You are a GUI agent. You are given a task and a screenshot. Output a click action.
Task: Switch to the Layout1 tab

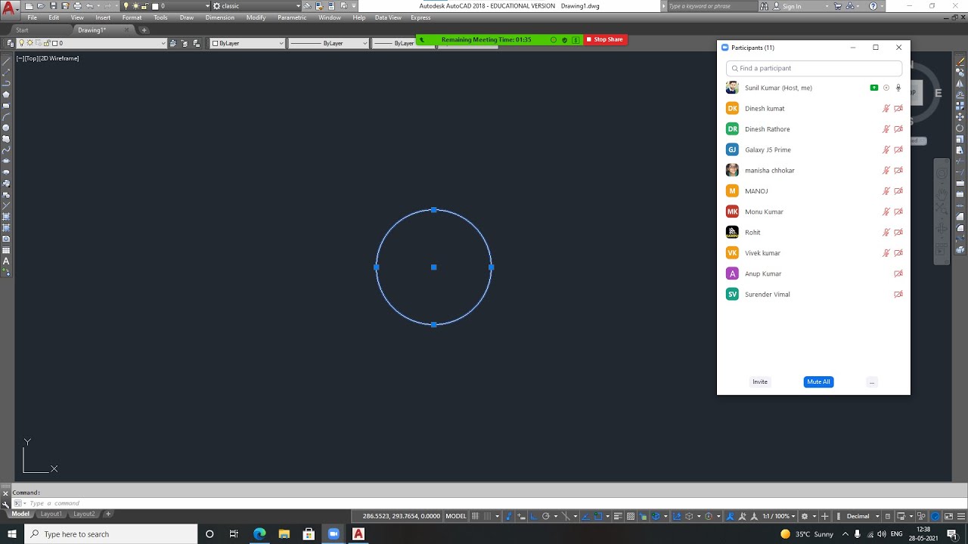click(51, 514)
